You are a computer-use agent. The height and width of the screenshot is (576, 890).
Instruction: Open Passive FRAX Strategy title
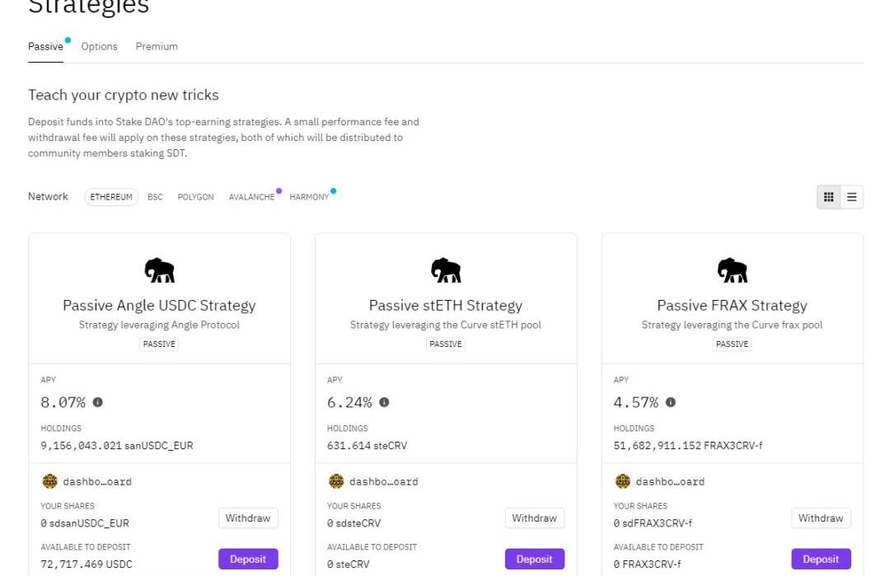pos(732,305)
